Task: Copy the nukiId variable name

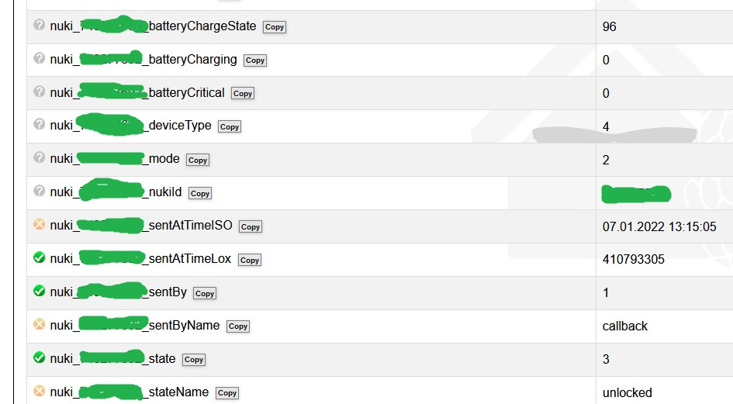Action: tap(200, 193)
